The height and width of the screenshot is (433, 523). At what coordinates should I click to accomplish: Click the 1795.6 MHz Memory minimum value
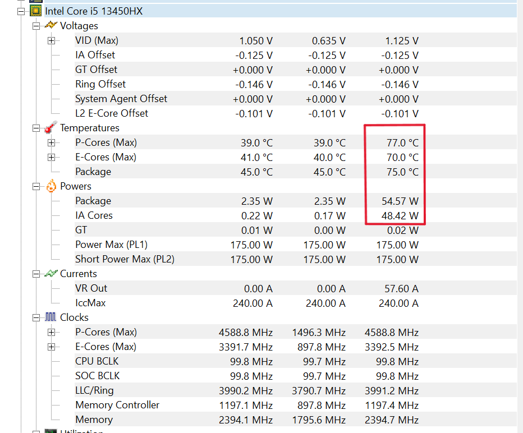(x=319, y=420)
